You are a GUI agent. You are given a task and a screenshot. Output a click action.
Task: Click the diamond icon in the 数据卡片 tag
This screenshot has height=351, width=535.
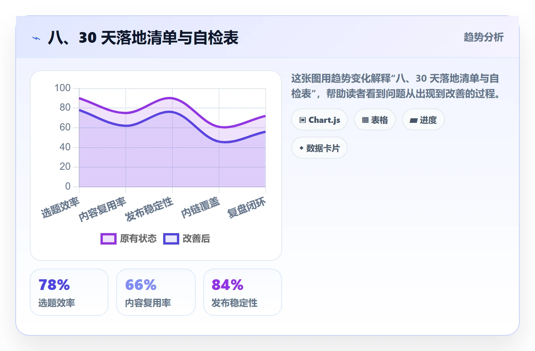[302, 148]
